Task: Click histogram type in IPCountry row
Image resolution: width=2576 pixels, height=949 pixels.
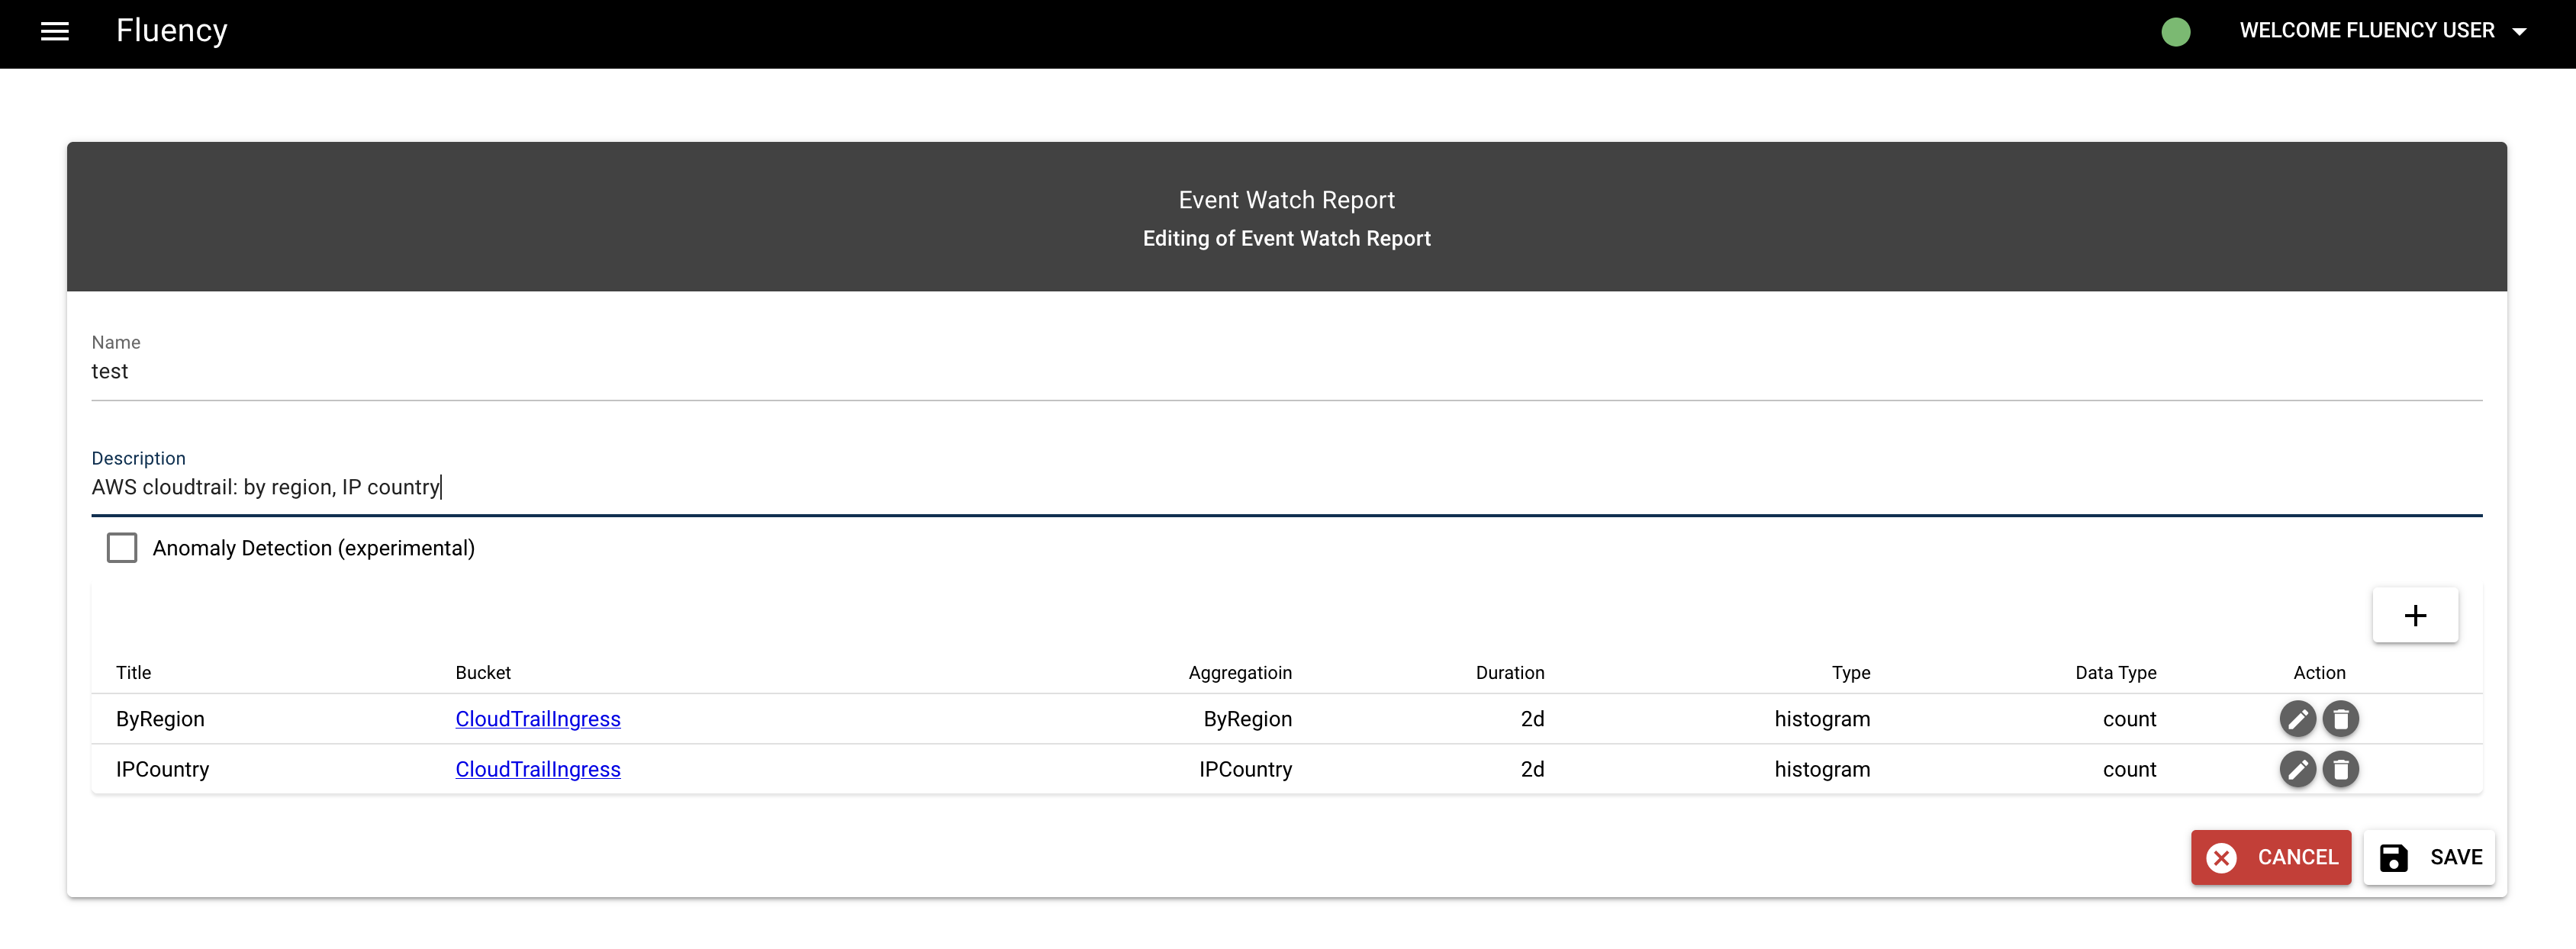Action: (1822, 769)
